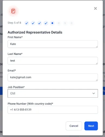Click the Last Name field containing test

[x=53, y=61]
